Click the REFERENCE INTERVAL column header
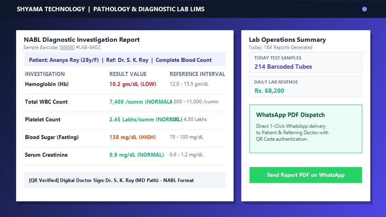Viewport: 386px width, 217px height. point(197,74)
